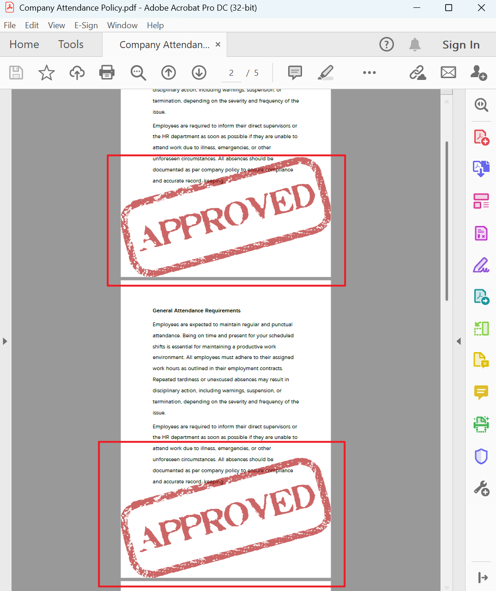The image size is (496, 591).
Task: Expand the left navigation pane
Action: click(5, 341)
